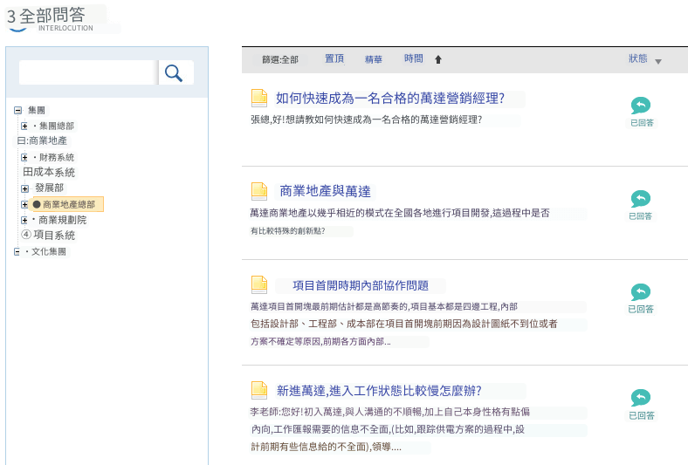The width and height of the screenshot is (688, 465).
Task: Open the 狀態 filter label
Action: pyautogui.click(x=638, y=58)
